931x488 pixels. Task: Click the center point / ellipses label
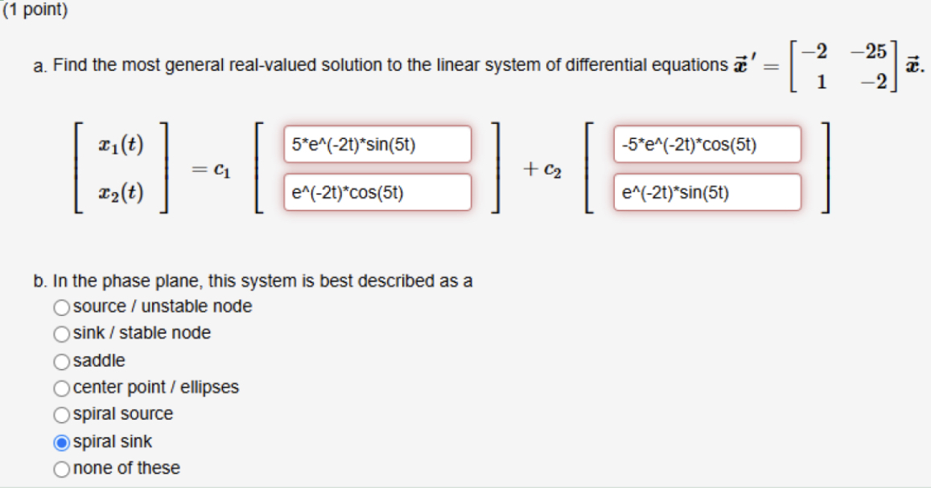[x=154, y=387]
